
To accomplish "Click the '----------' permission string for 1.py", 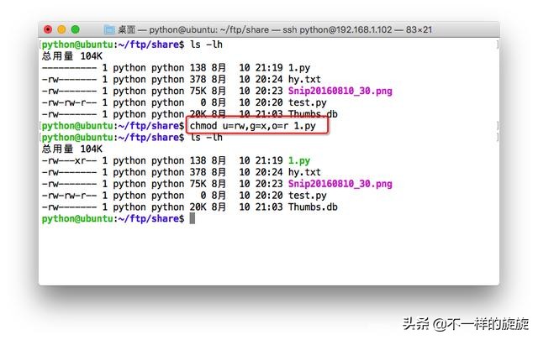I will tap(69, 68).
